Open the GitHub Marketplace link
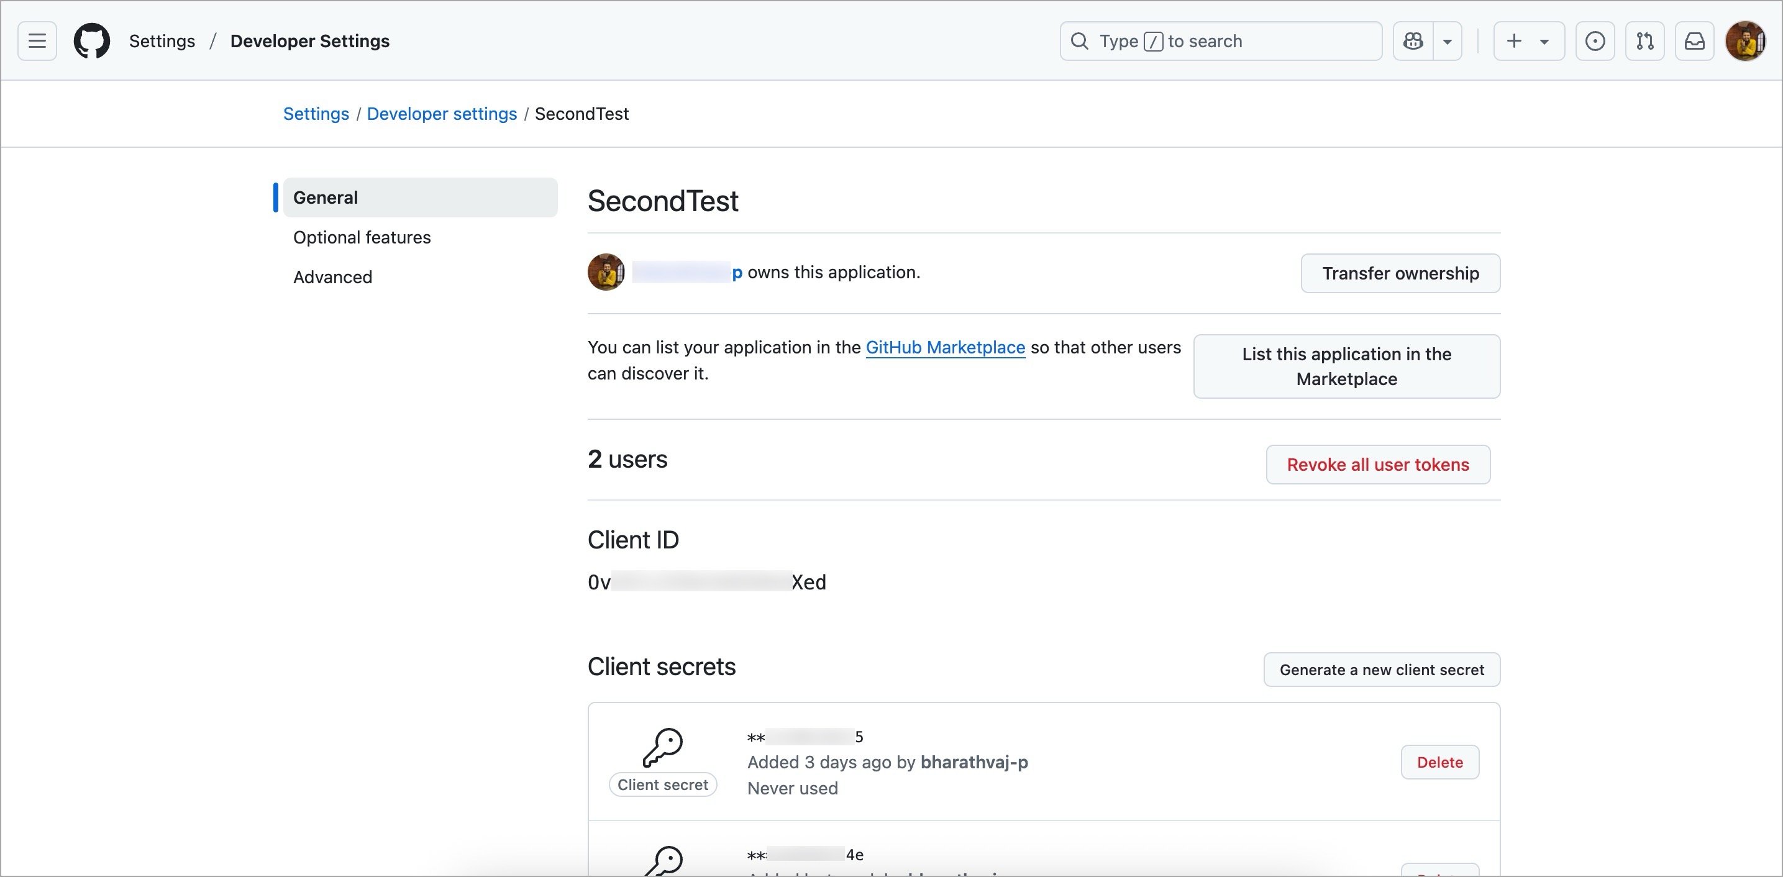This screenshot has height=877, width=1783. (945, 347)
